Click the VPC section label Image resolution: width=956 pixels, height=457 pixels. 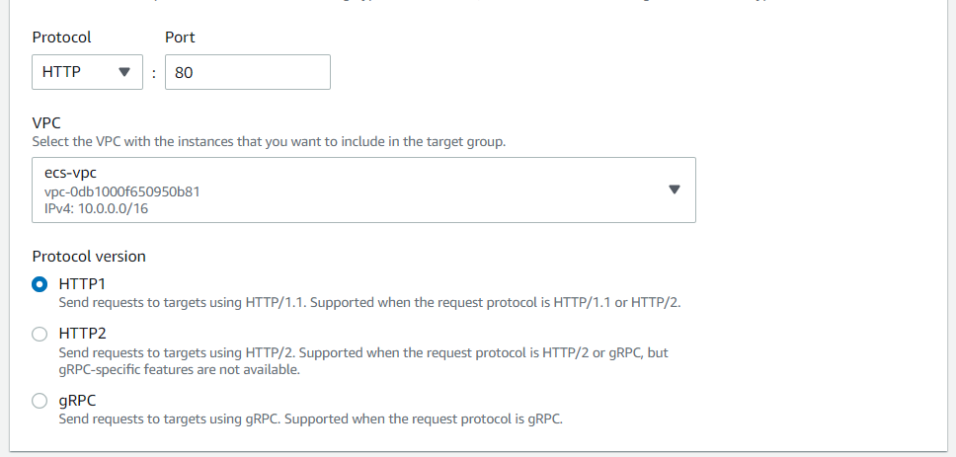46,123
